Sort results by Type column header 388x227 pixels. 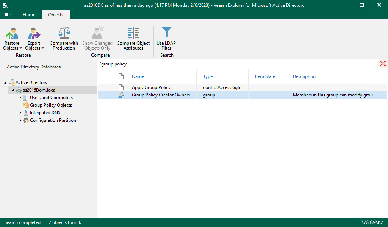[x=208, y=76]
